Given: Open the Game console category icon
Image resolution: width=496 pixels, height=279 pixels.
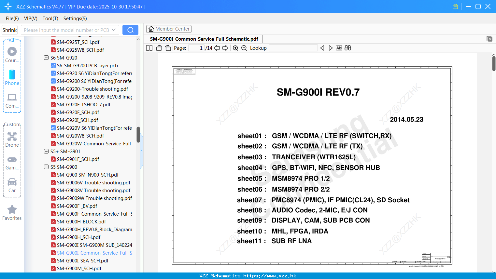Looking at the screenshot, I should tap(12, 160).
